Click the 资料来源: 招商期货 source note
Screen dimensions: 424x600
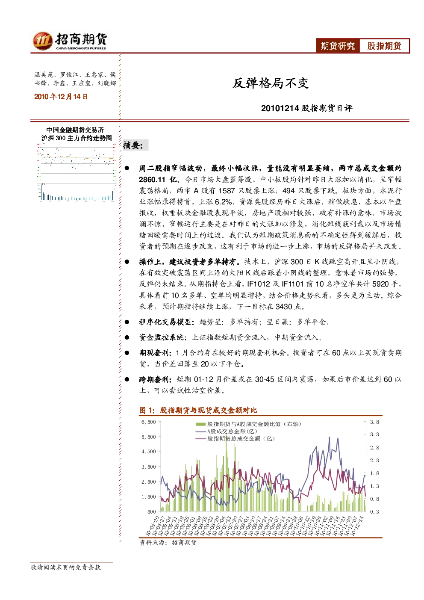168,543
